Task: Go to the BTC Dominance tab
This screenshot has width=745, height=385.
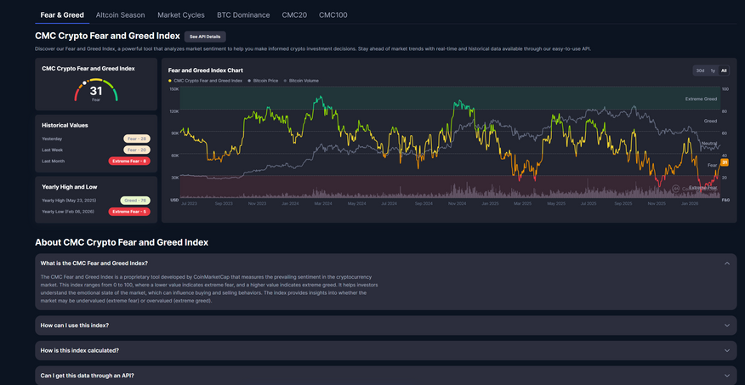Action: coord(243,15)
